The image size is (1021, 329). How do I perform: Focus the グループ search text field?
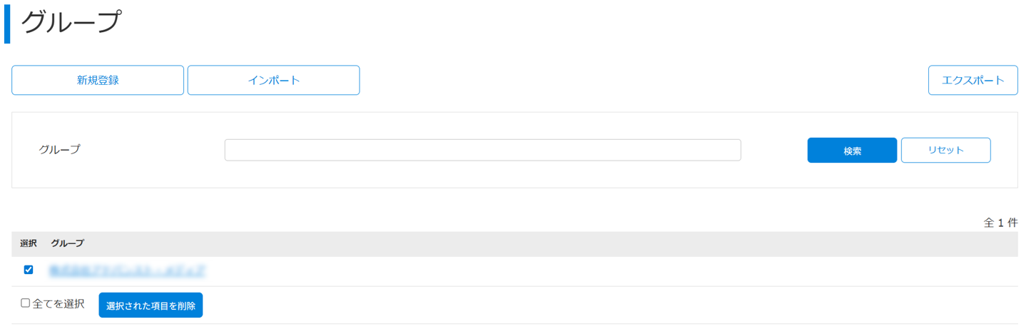click(x=482, y=150)
